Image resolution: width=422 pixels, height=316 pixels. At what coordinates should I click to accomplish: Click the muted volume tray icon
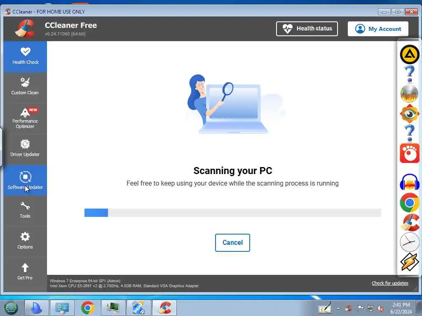pyautogui.click(x=380, y=309)
